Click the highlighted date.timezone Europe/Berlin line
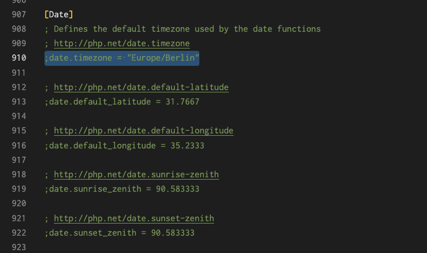The height and width of the screenshot is (253, 427). tap(122, 58)
